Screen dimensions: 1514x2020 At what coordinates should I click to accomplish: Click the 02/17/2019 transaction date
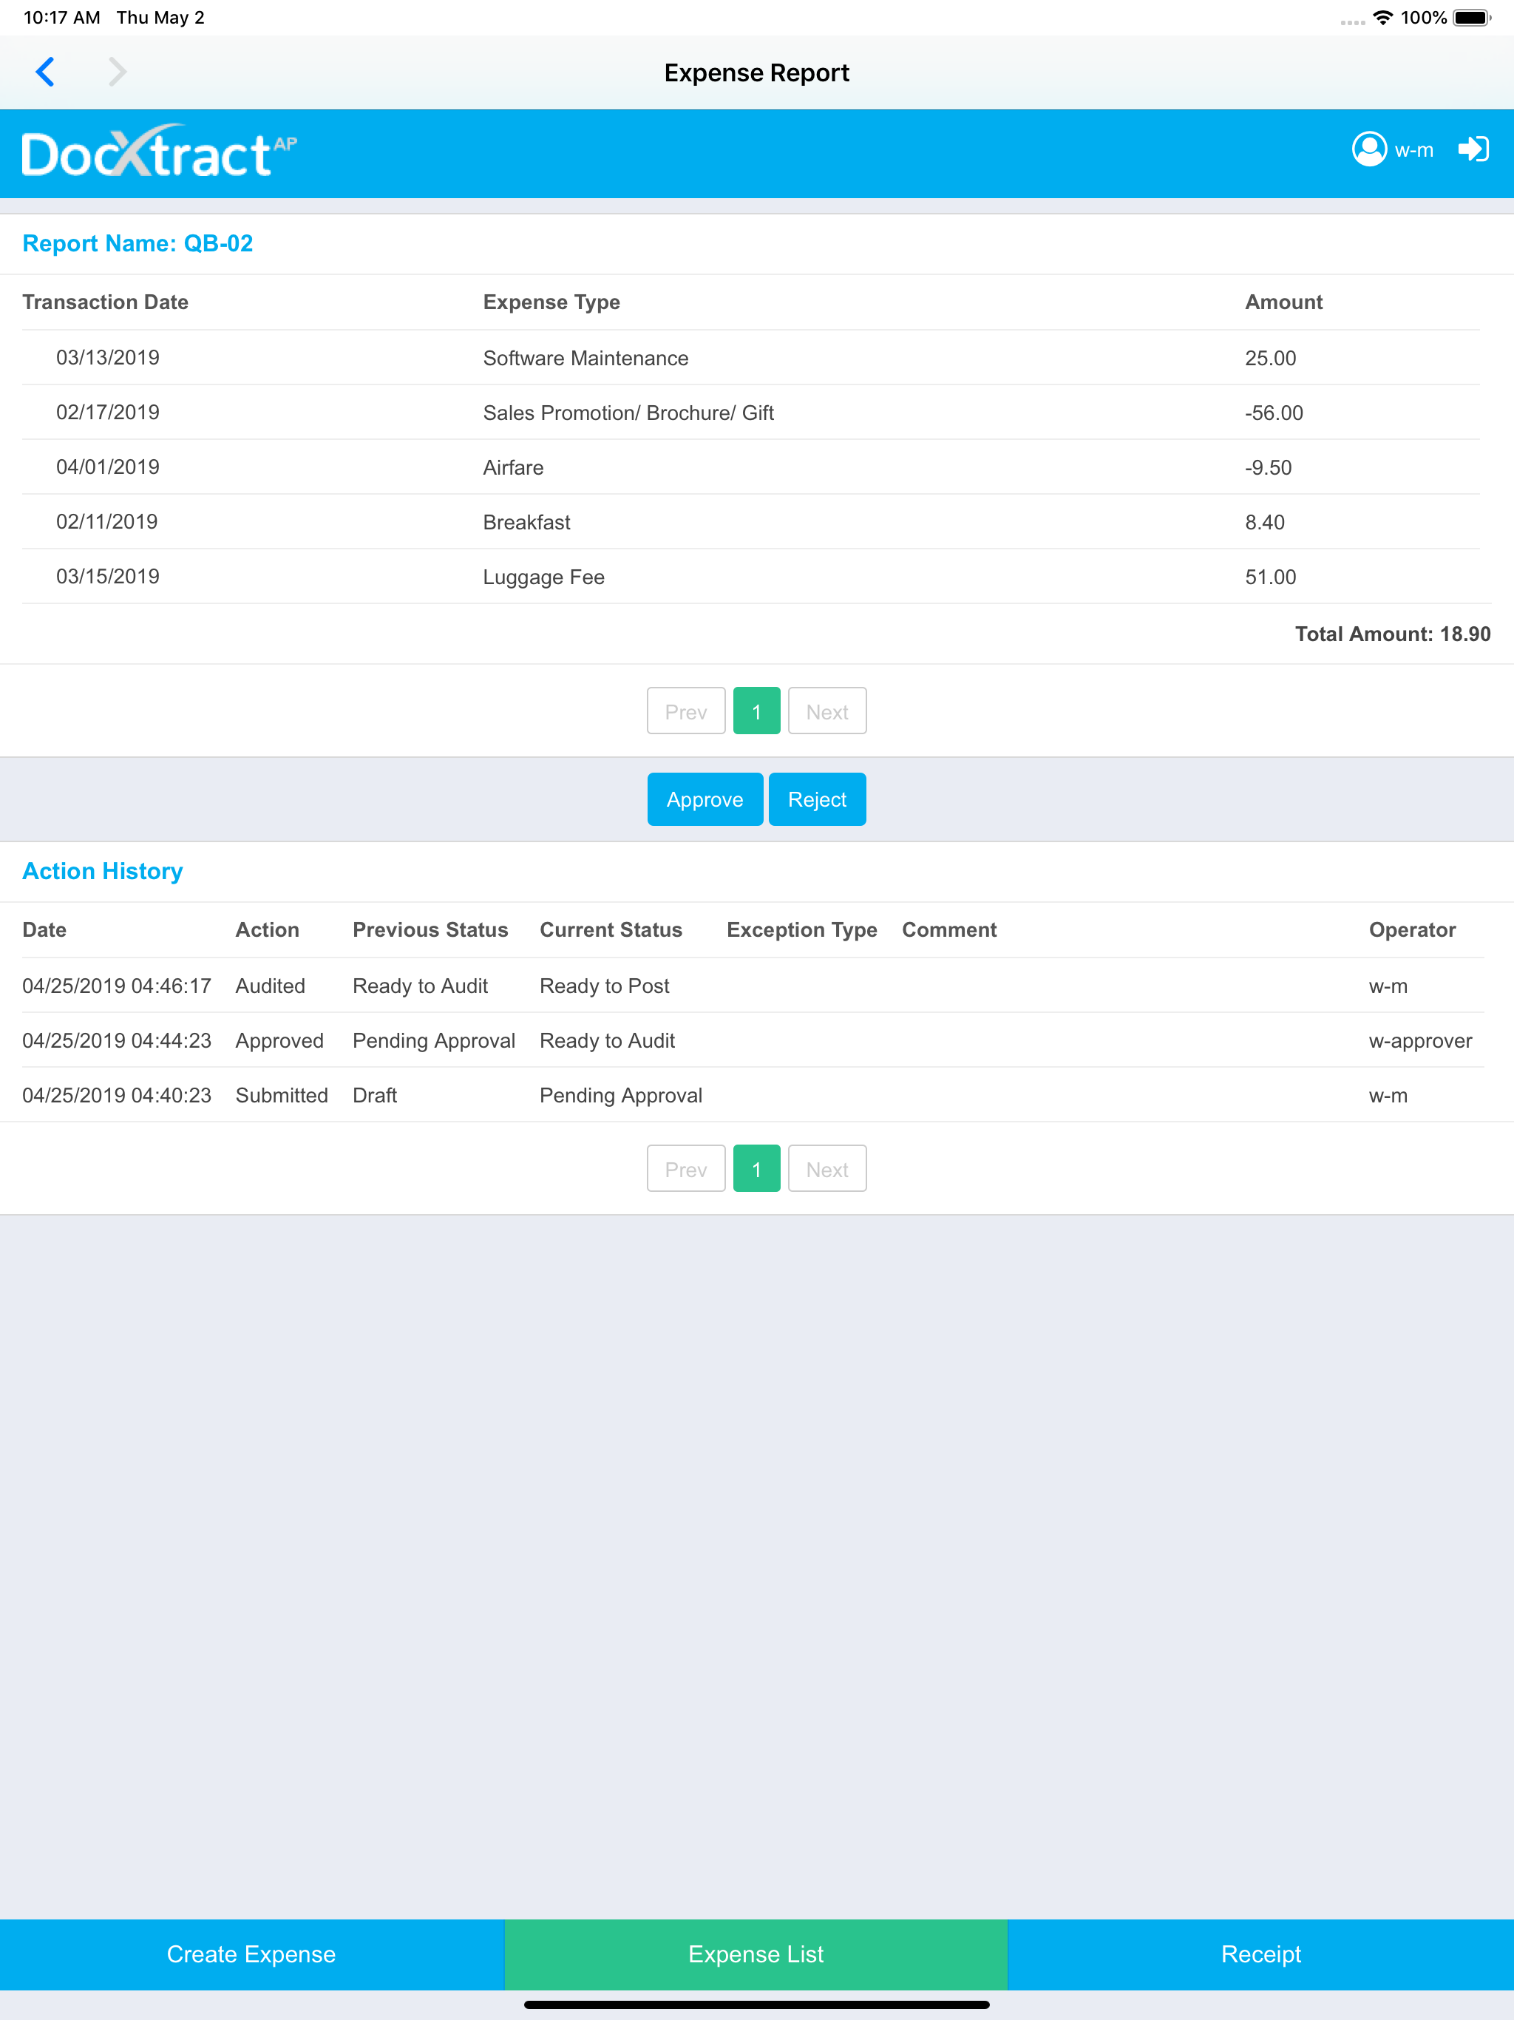[108, 412]
